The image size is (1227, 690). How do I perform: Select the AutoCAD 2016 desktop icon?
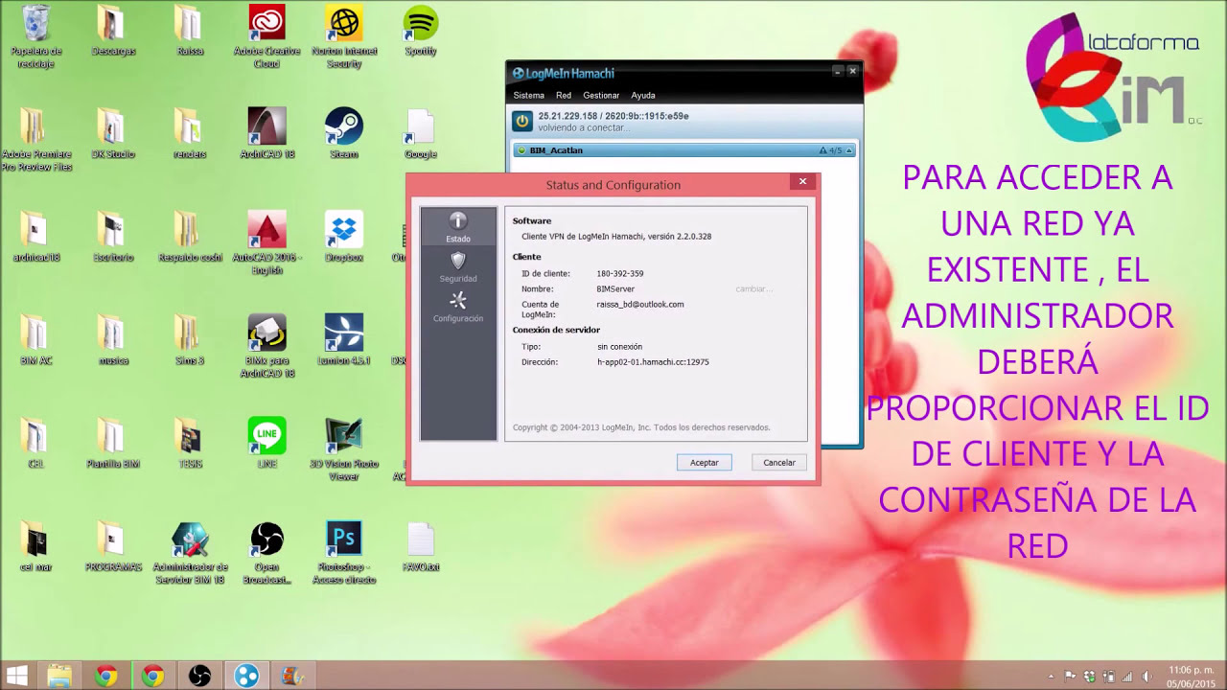pyautogui.click(x=267, y=243)
